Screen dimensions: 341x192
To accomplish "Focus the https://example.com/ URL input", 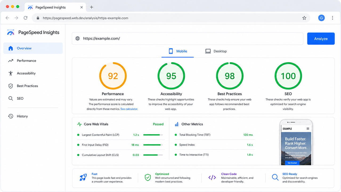I will (x=188, y=38).
